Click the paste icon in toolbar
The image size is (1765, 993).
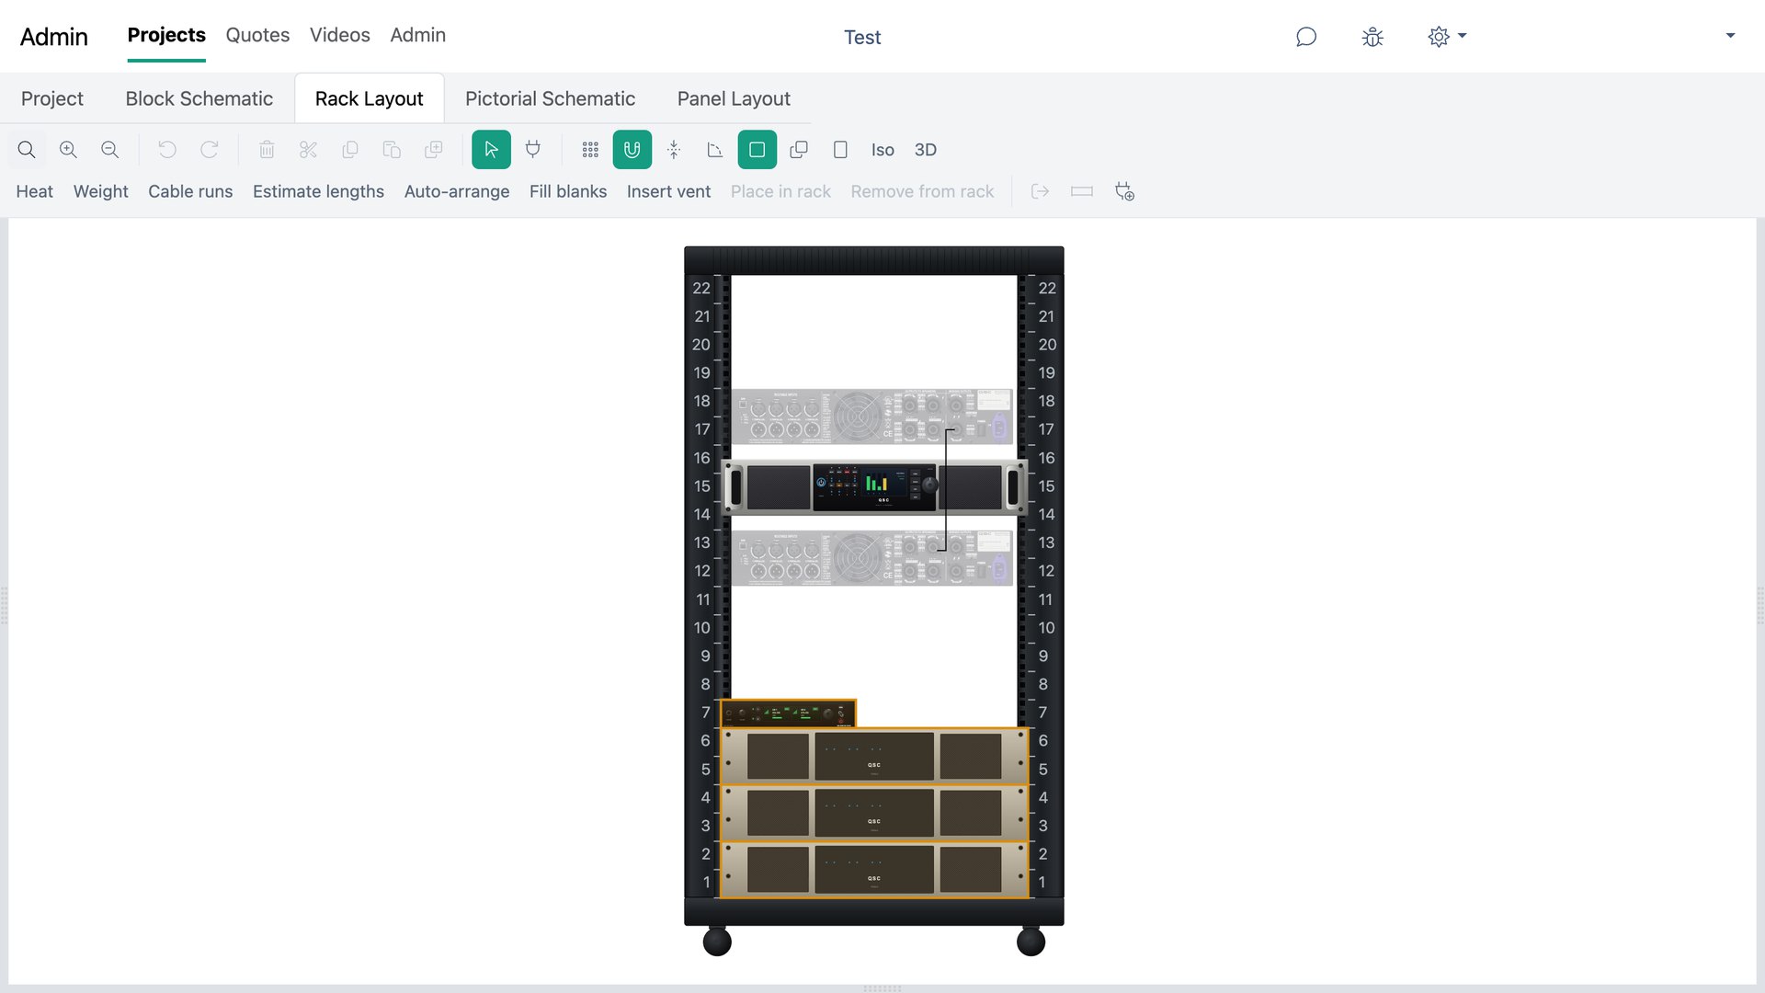click(392, 150)
